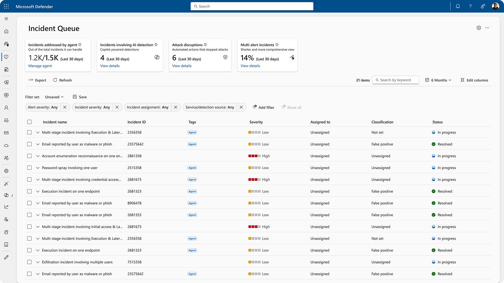Click the top Search box
The image size is (504, 283).
[252, 6]
